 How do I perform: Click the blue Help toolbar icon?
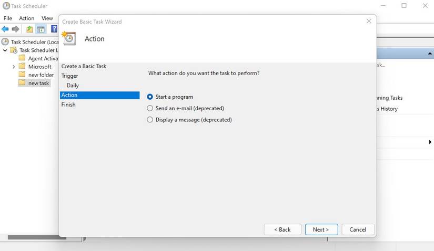coord(54,29)
